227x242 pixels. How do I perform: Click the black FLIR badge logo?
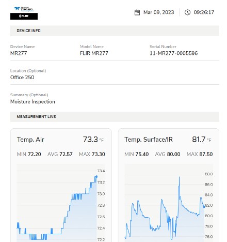[24, 17]
